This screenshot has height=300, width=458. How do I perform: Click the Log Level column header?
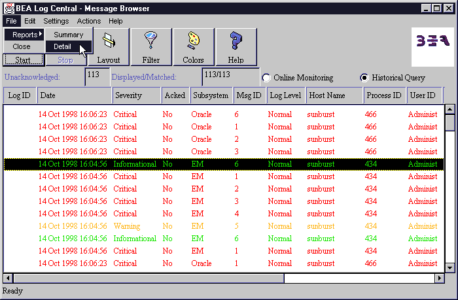[286, 95]
